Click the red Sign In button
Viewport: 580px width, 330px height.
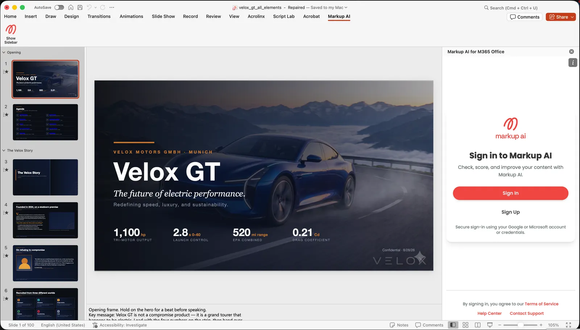point(510,193)
